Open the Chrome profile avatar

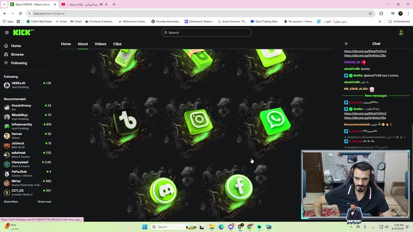pyautogui.click(x=400, y=14)
